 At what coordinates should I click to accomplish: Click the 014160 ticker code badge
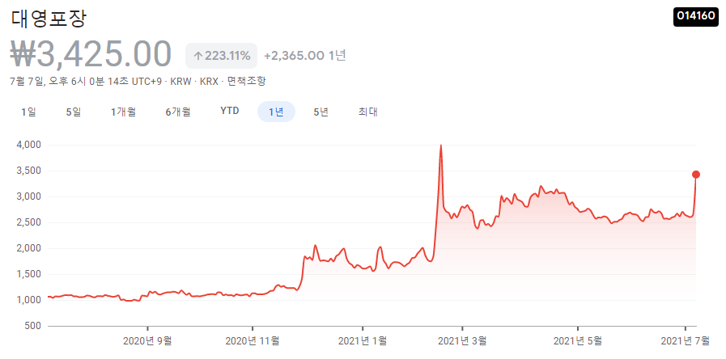coord(696,16)
